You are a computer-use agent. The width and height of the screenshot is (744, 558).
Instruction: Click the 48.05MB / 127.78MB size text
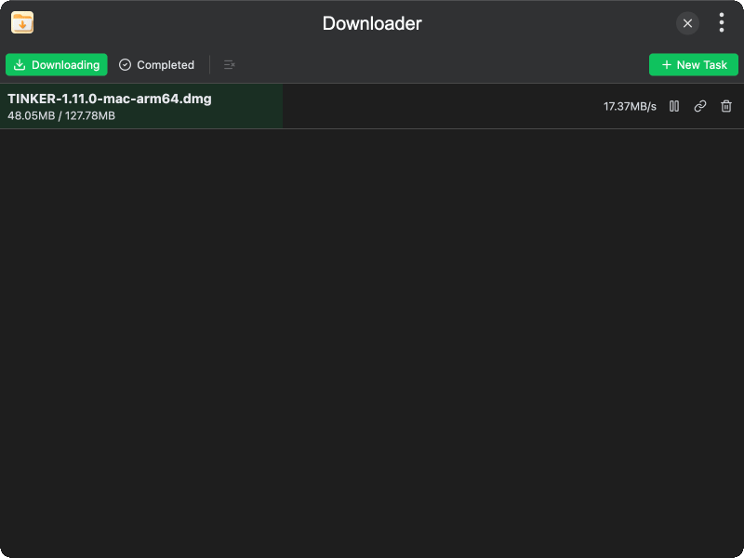coord(61,115)
